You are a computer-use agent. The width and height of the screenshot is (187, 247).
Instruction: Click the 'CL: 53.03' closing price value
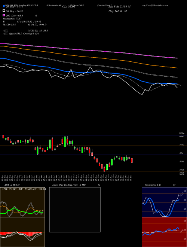69,7
